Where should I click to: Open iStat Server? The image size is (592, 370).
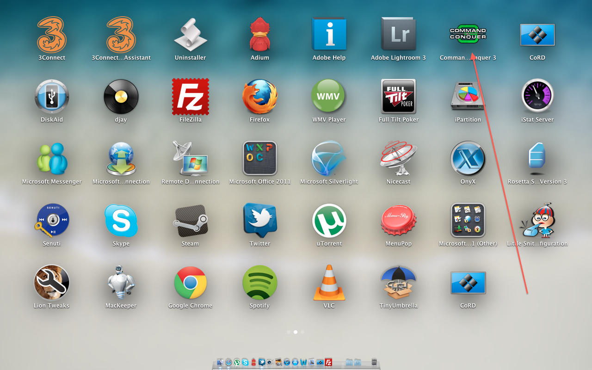pos(537,96)
